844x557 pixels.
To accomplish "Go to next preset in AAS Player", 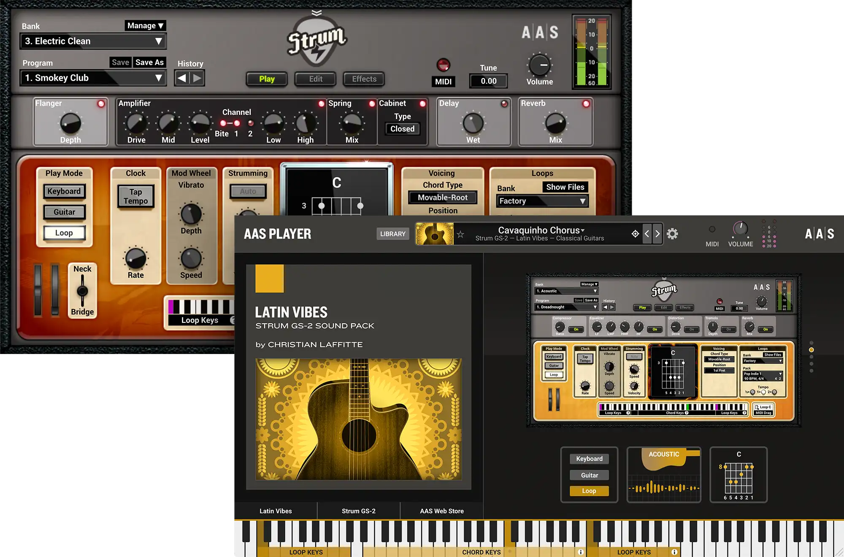I will point(657,234).
